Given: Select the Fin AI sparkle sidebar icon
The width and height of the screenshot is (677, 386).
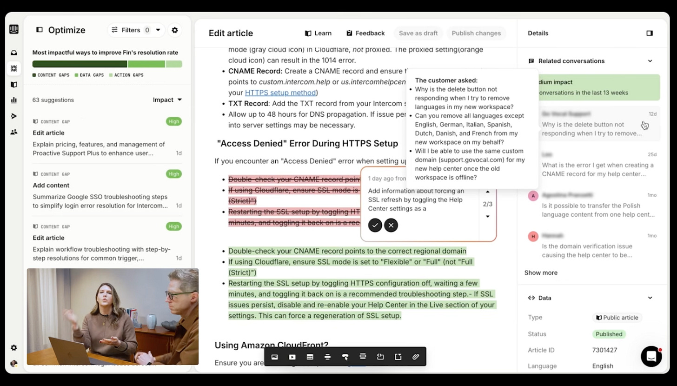Looking at the screenshot, I should point(13,68).
